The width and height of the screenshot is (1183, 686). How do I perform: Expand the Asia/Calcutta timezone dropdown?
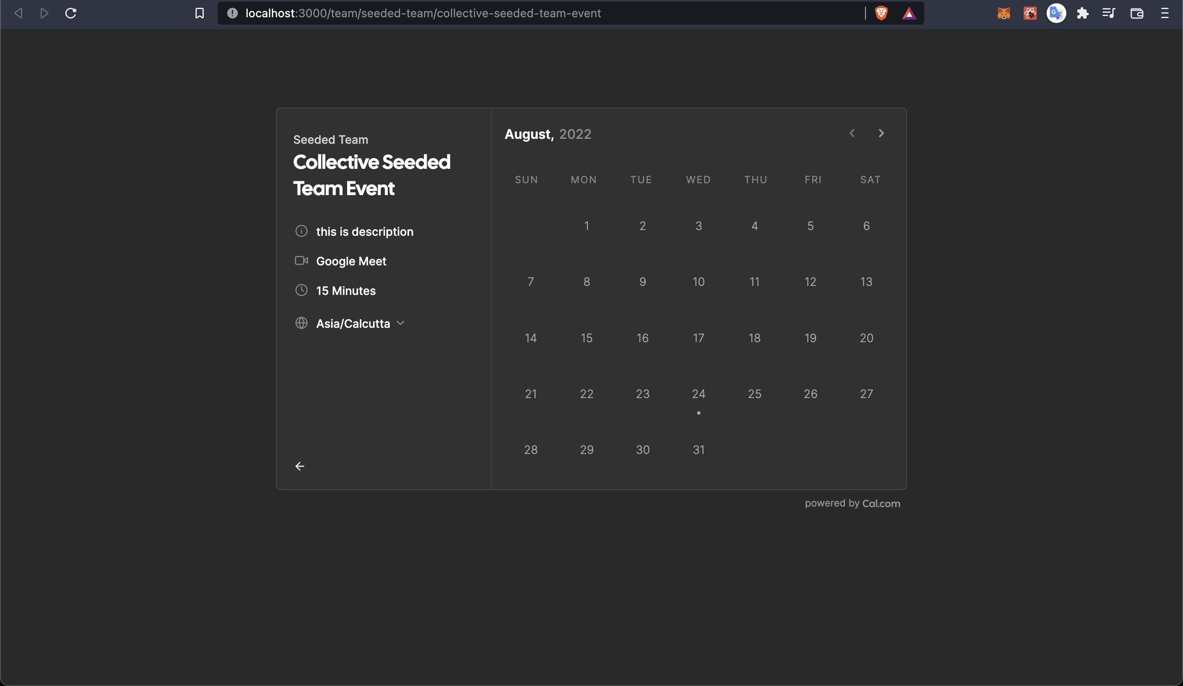click(352, 324)
